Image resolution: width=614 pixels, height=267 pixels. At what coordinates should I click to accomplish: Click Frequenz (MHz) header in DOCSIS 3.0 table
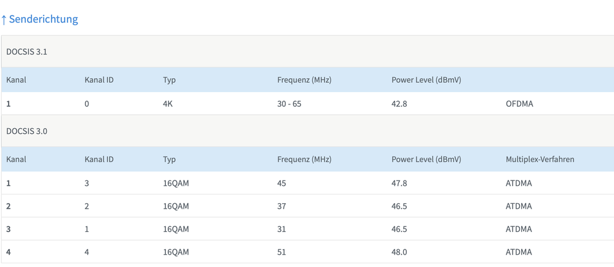tap(304, 159)
